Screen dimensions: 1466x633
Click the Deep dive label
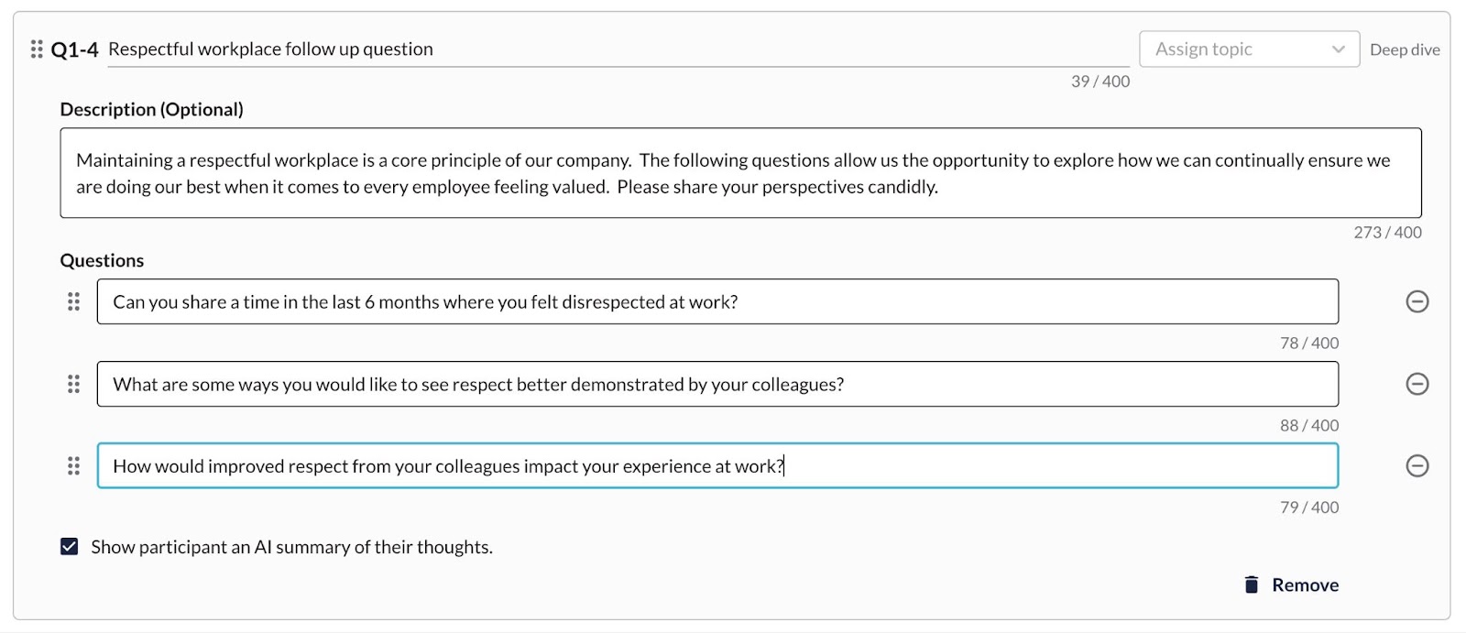1405,49
